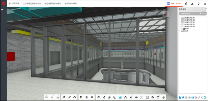Viewport: 208px width, 101px height.
Task: Check the 新建视点目录3 checkbox
Action: [x=182, y=22]
